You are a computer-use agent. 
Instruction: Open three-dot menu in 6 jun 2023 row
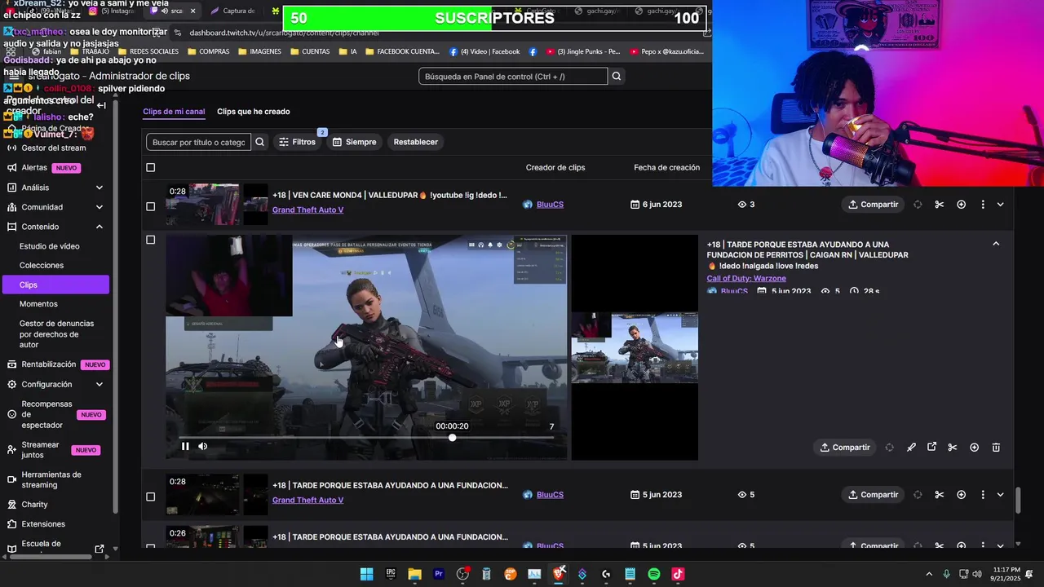[983, 205]
